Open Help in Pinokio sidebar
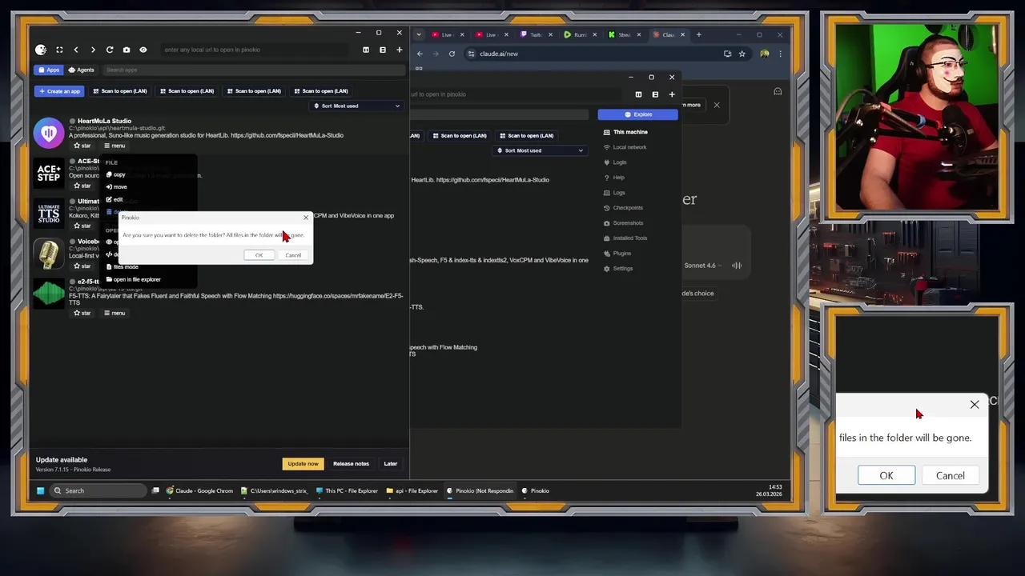 [613, 178]
